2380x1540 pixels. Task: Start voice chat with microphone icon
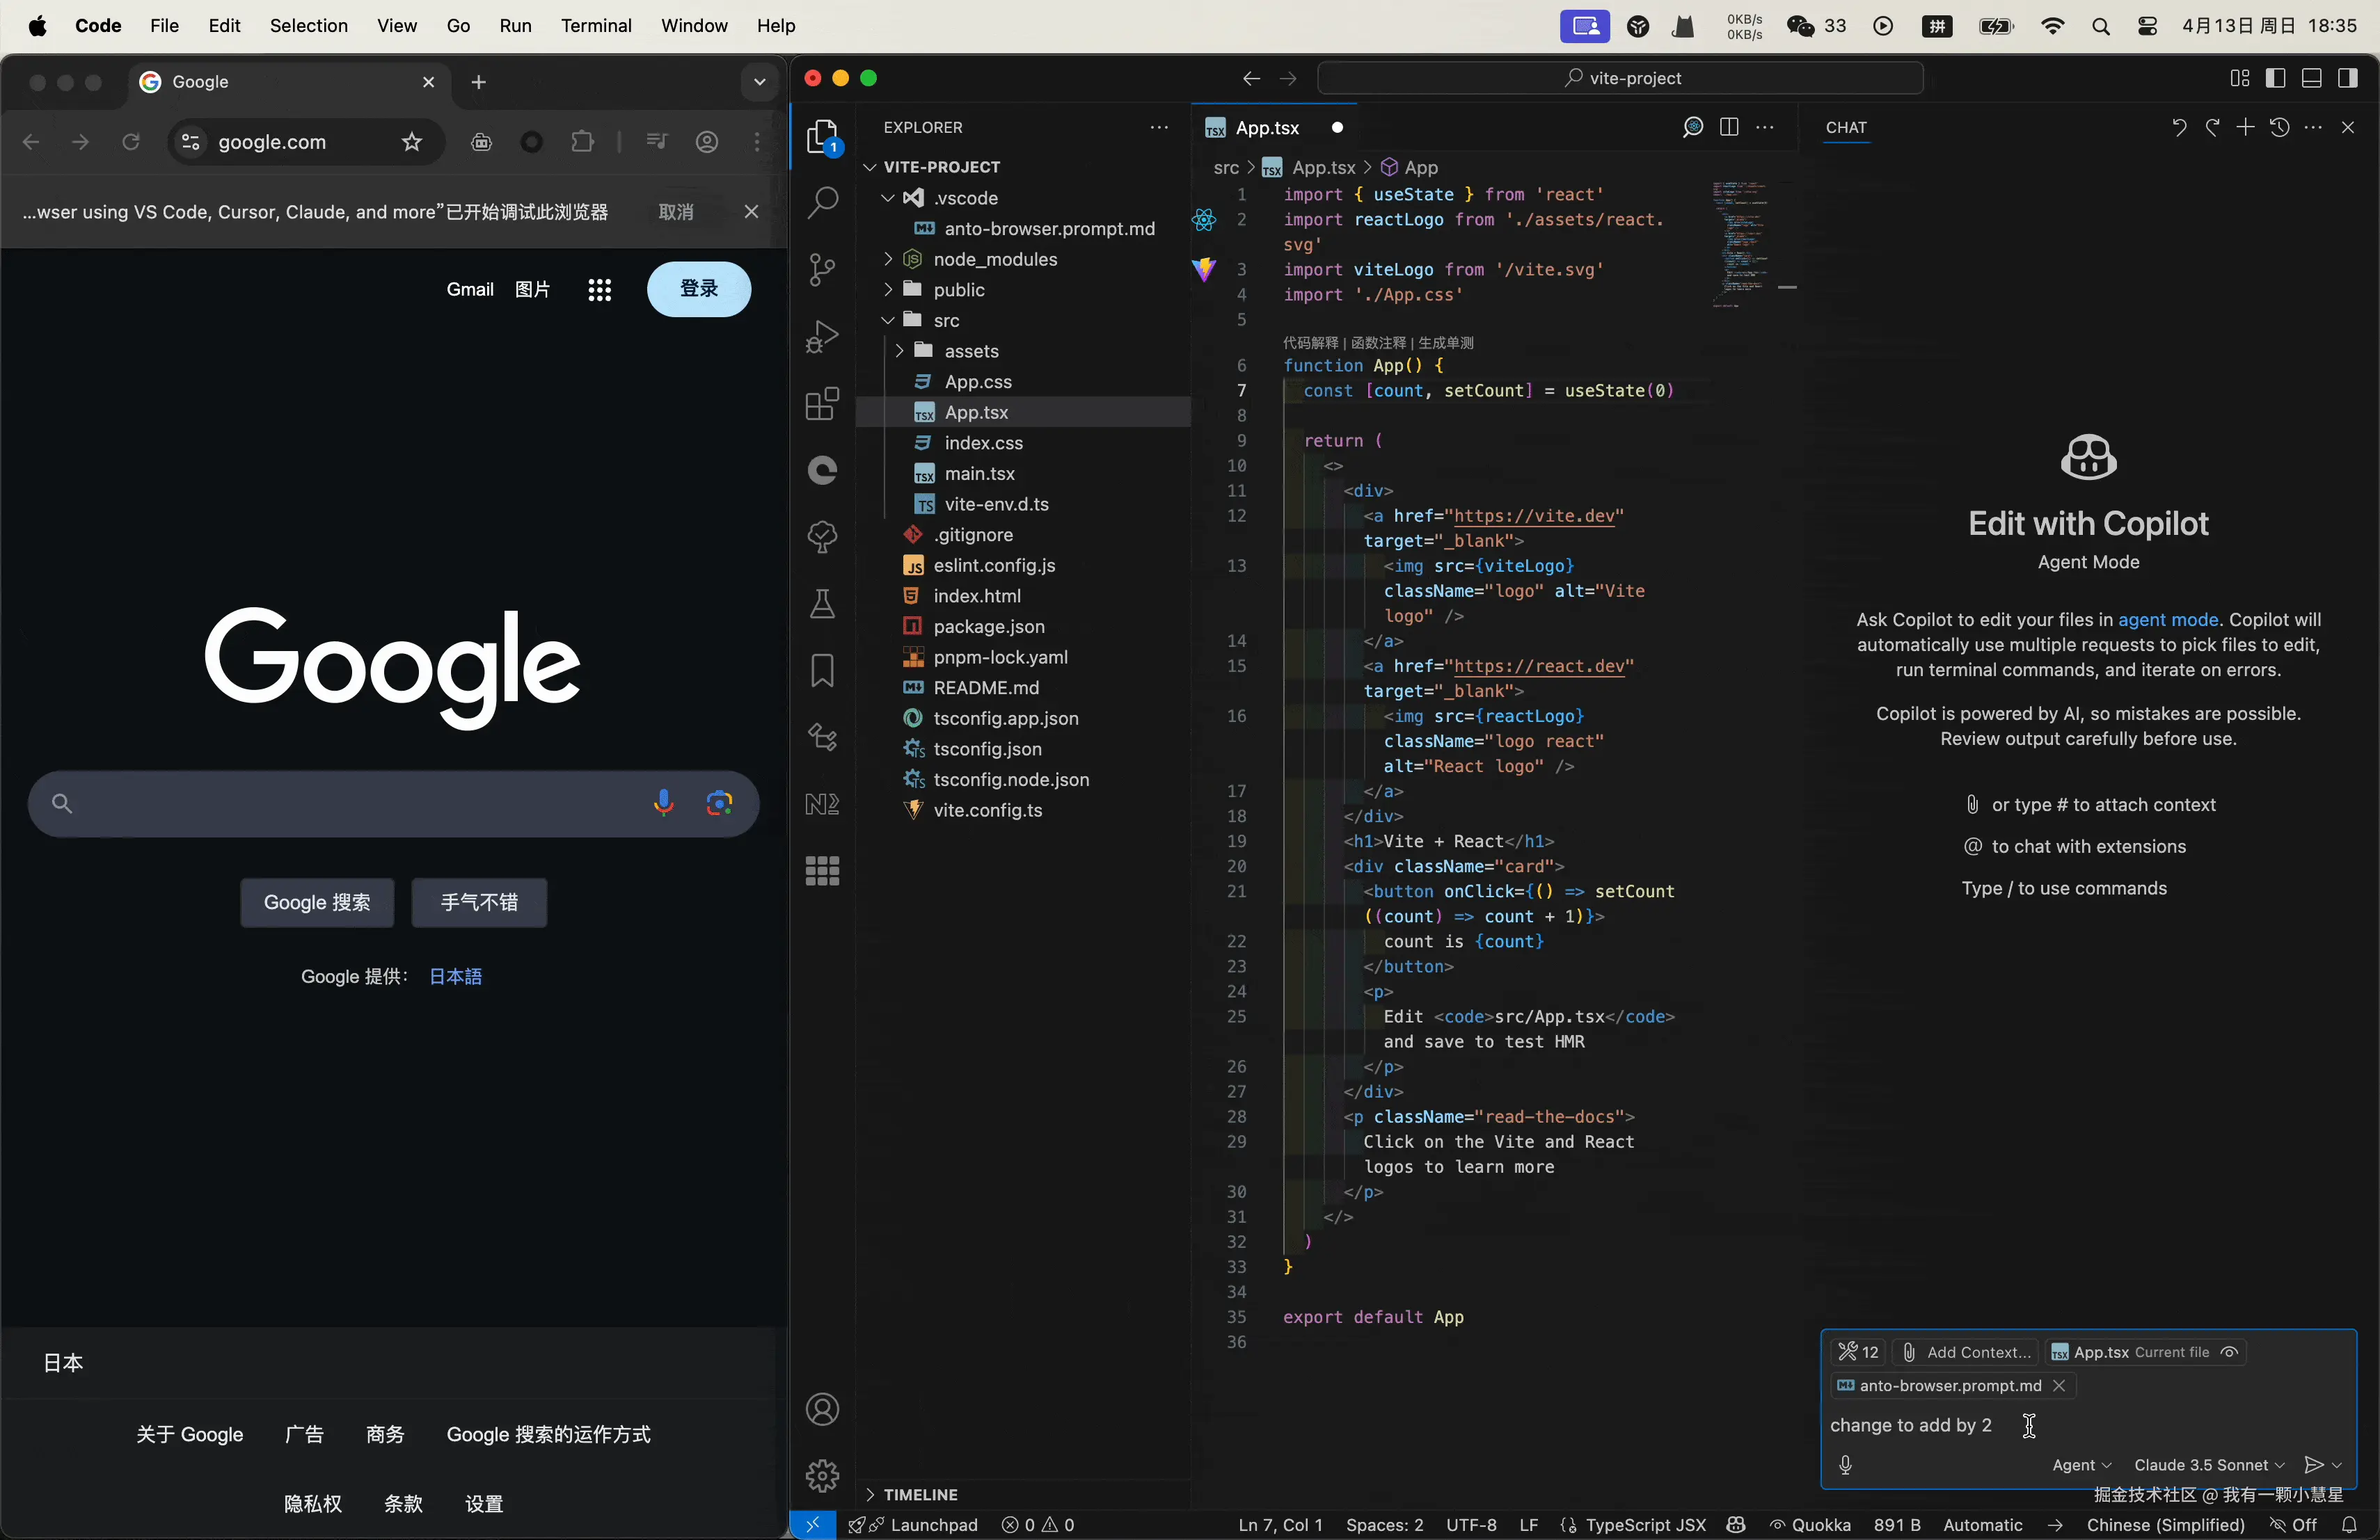tap(1846, 1465)
